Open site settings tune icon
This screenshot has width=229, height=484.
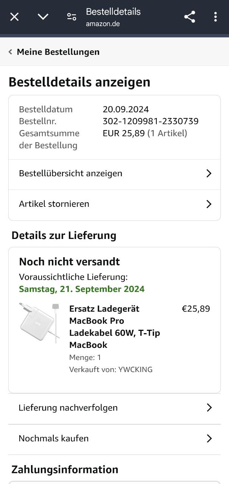click(x=72, y=17)
